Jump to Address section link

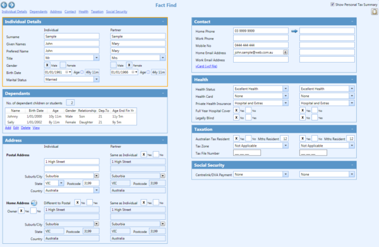[56, 11]
